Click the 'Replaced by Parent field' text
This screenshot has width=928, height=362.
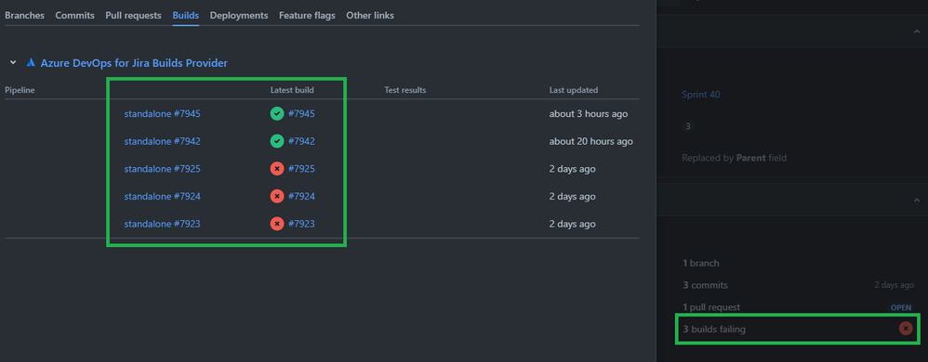[734, 159]
